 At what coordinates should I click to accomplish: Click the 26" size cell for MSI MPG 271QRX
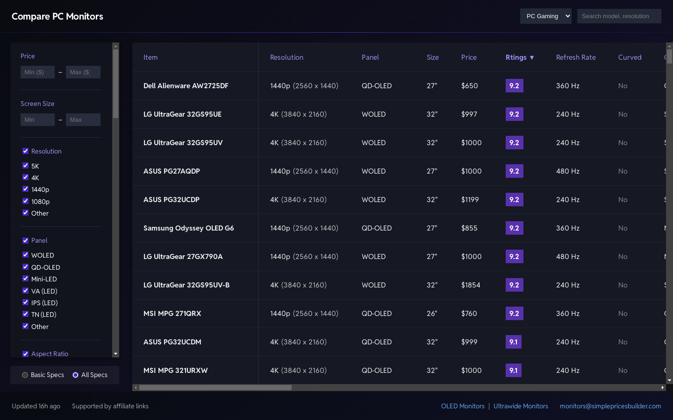click(432, 314)
